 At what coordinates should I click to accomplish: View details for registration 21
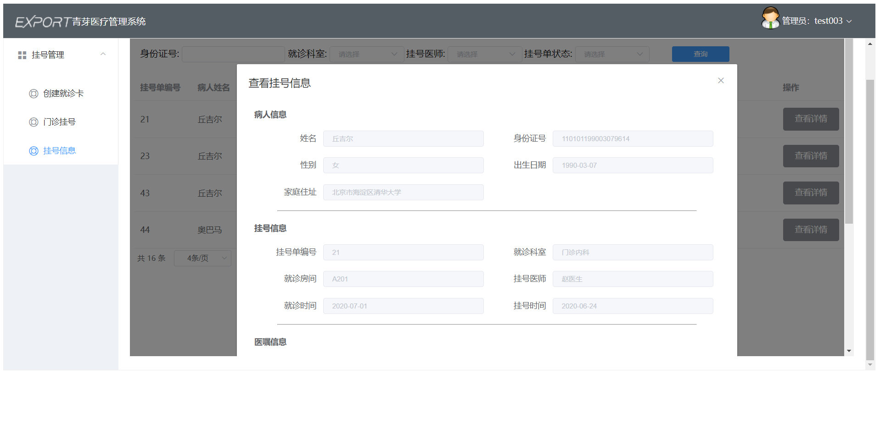pyautogui.click(x=811, y=119)
